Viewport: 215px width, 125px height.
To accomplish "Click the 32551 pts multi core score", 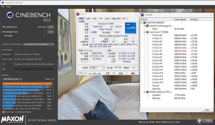I will (42, 27).
